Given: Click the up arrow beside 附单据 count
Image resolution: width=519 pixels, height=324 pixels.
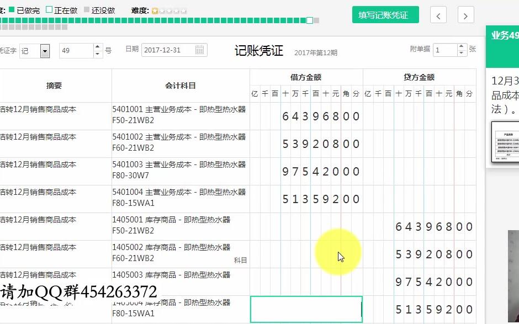Looking at the screenshot, I should click(461, 45).
